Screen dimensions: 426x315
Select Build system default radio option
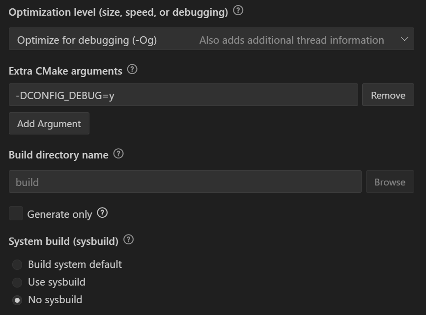pyautogui.click(x=17, y=265)
